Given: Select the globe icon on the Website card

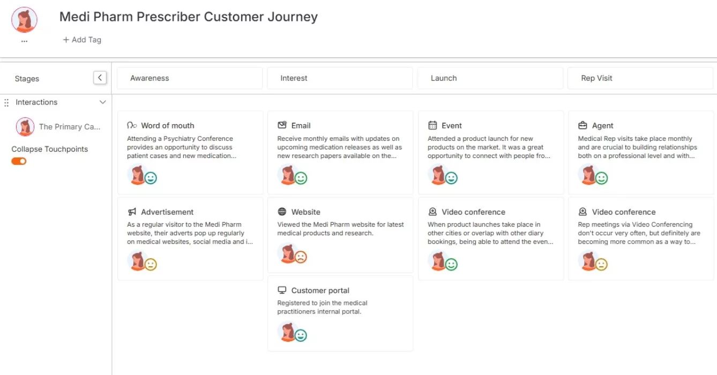Looking at the screenshot, I should point(281,212).
